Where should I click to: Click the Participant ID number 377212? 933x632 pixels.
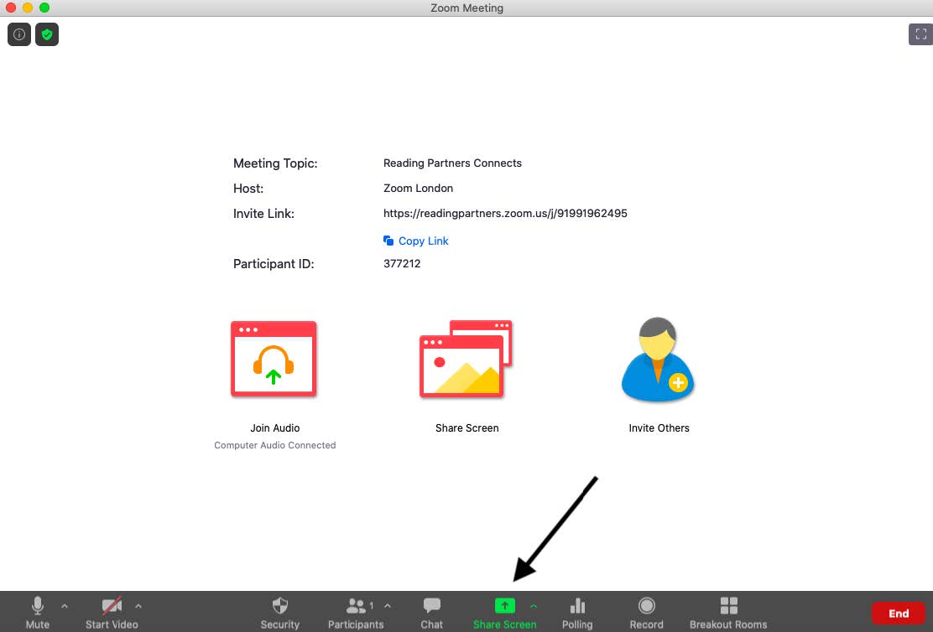402,263
